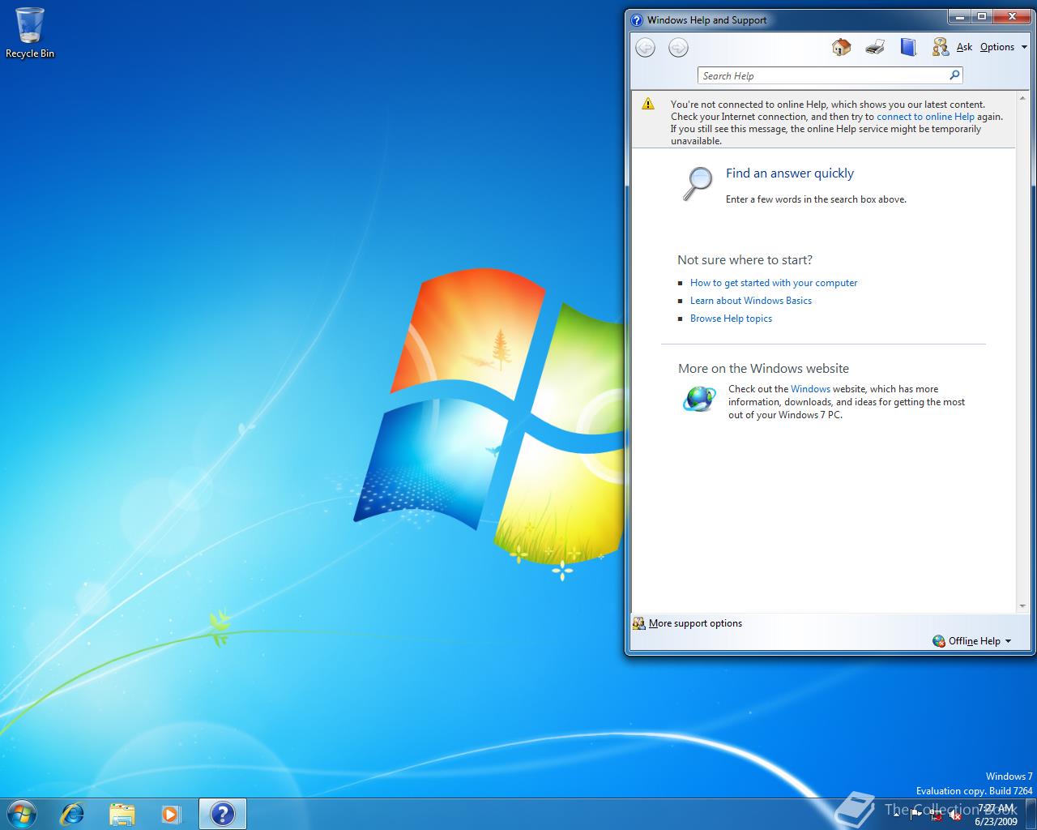
Task: Expand the Offline Help dropdown
Action: (972, 641)
